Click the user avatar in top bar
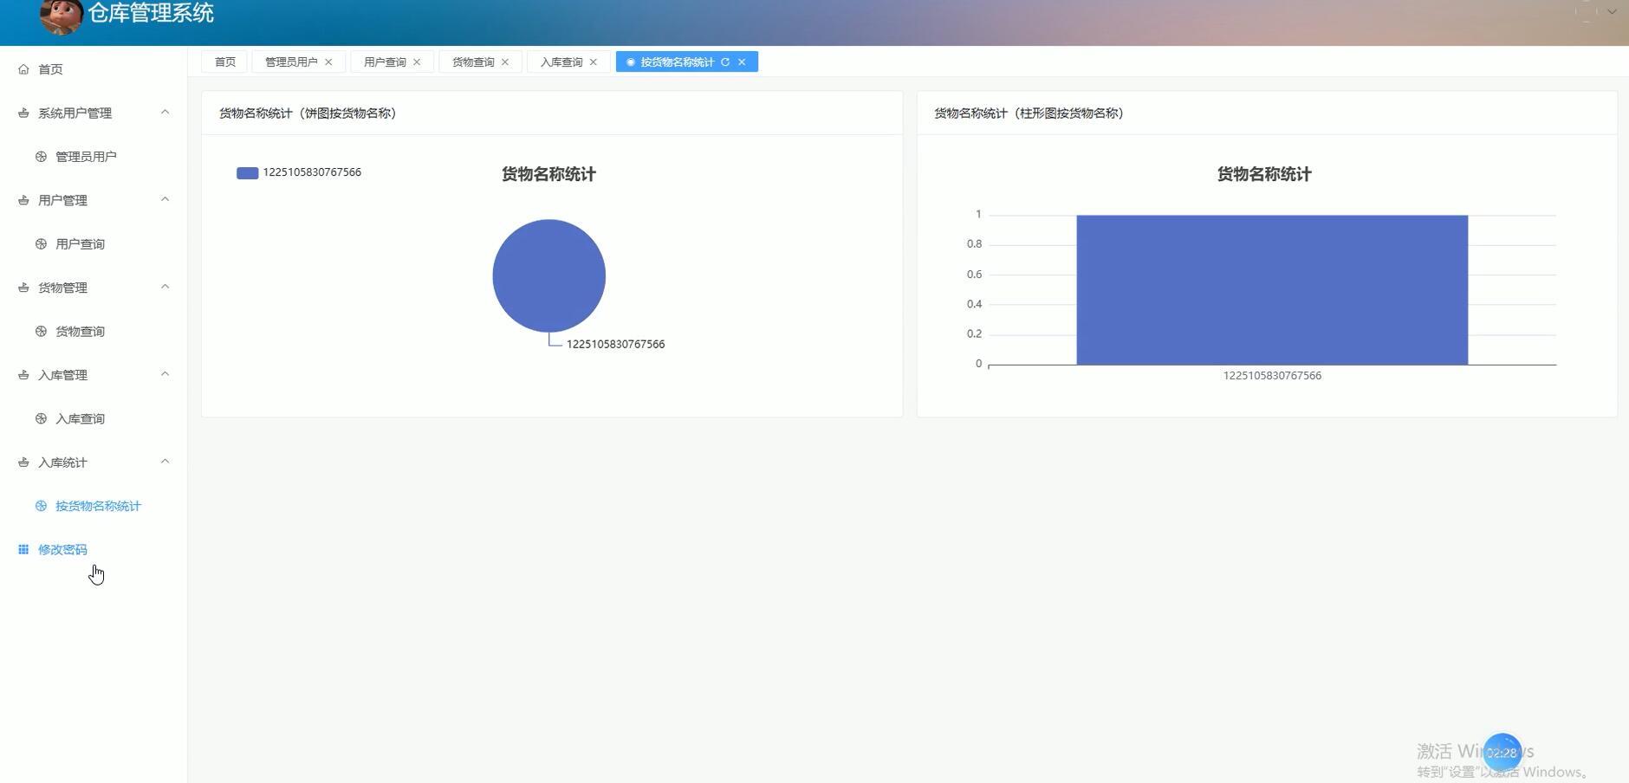 tap(62, 17)
